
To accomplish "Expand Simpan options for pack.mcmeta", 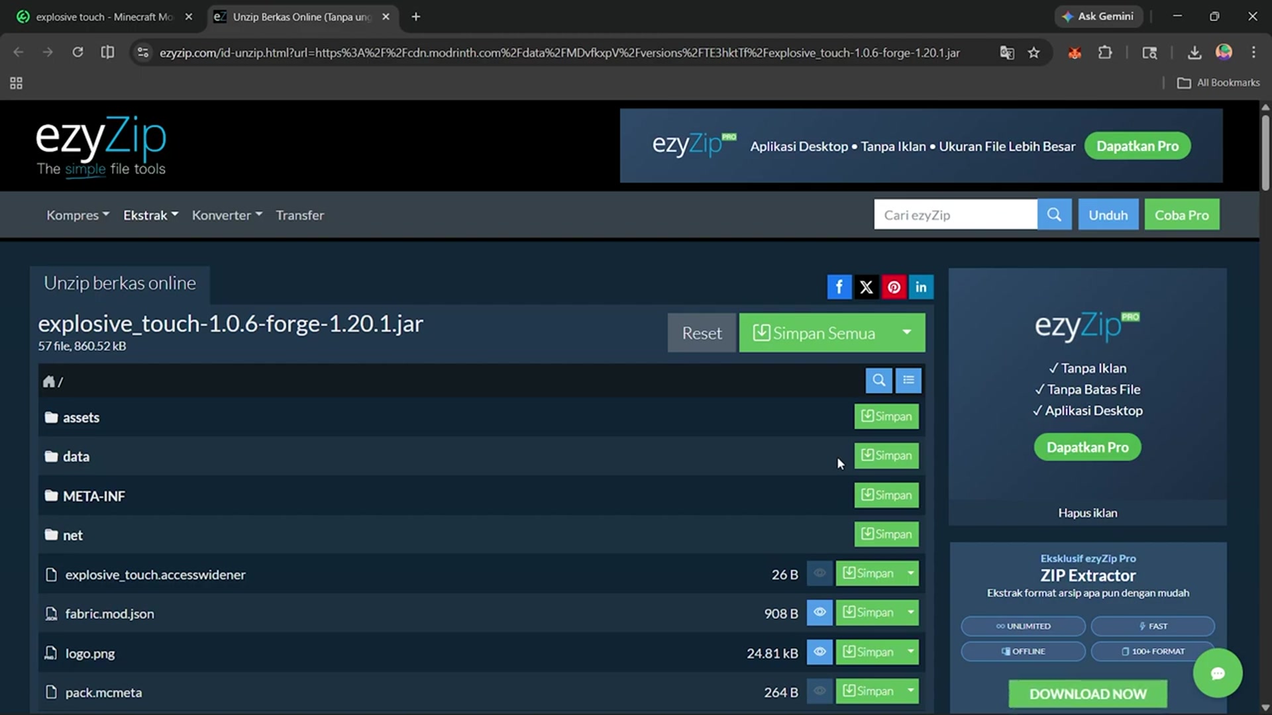I will (911, 691).
